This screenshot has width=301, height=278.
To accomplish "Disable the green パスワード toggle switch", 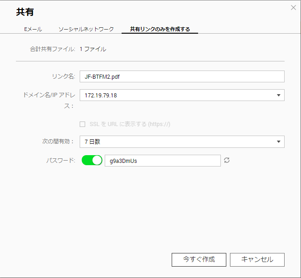I will coord(92,160).
